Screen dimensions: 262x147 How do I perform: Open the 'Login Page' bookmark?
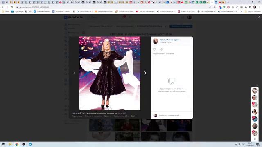[17, 11]
